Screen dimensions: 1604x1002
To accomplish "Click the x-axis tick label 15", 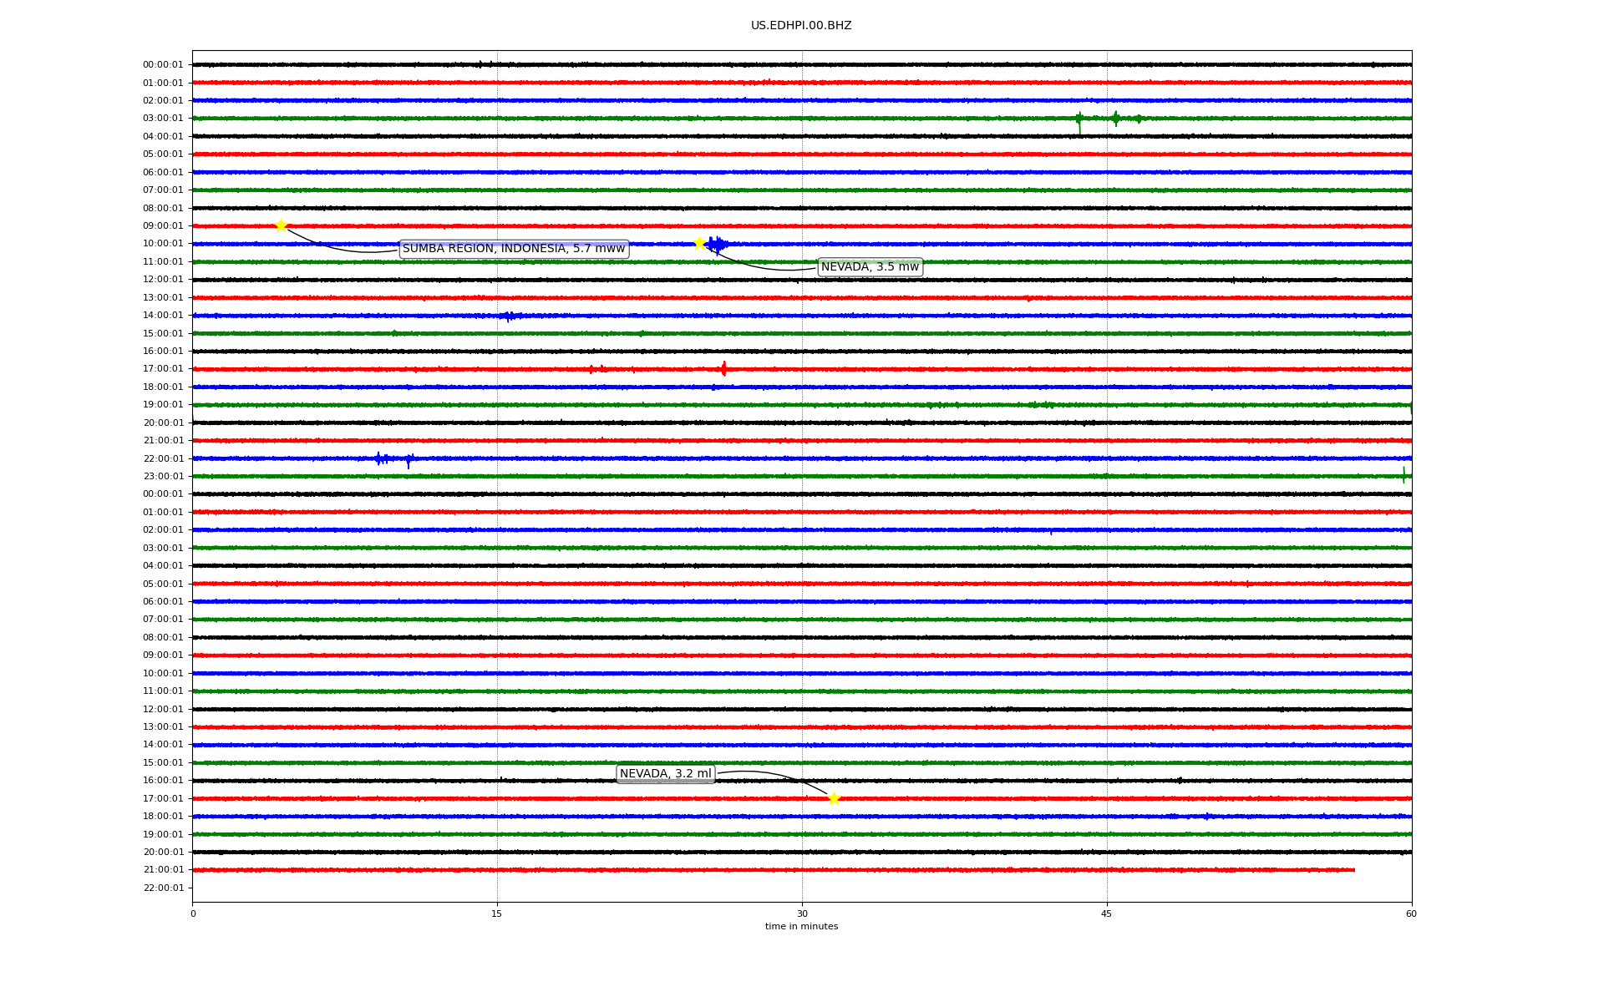I will (497, 913).
